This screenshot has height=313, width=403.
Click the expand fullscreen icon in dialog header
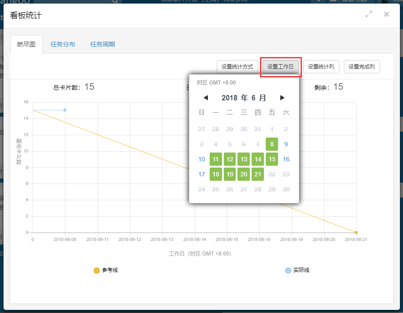369,14
